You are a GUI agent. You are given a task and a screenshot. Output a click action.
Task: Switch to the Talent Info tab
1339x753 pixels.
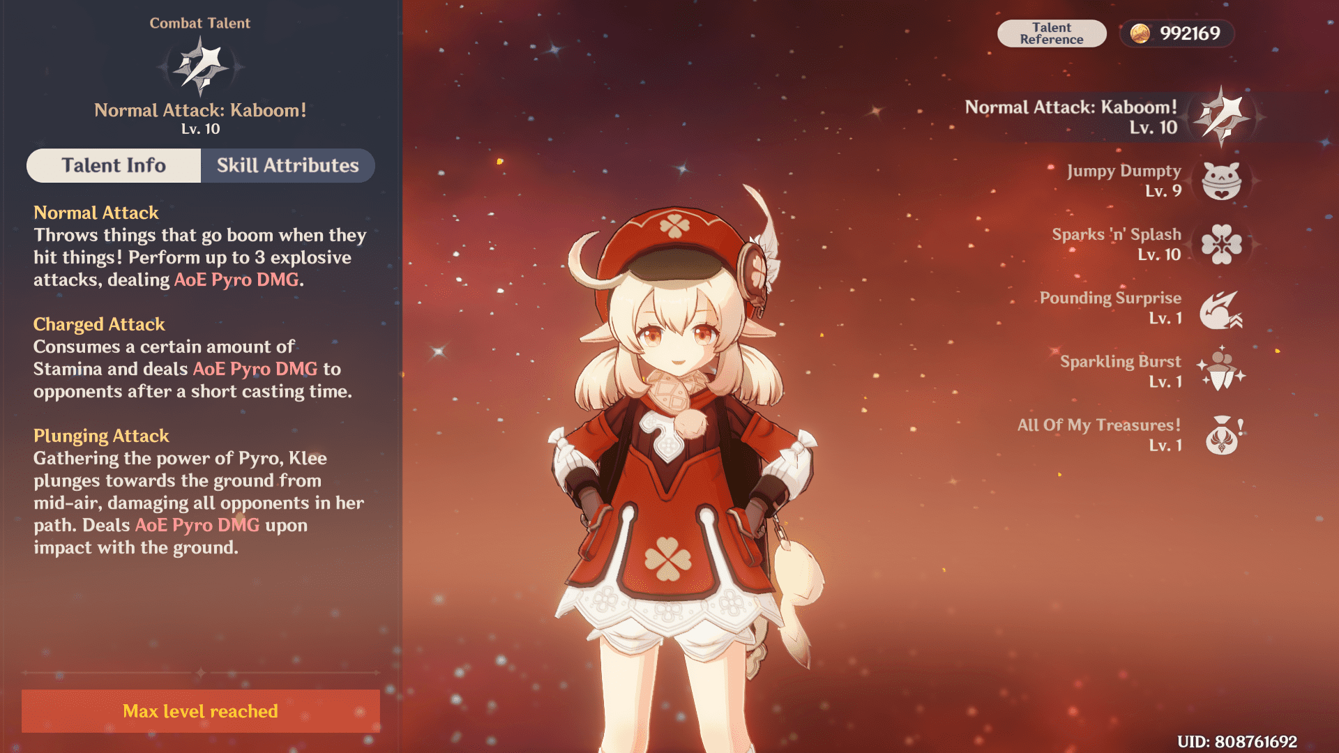click(114, 165)
